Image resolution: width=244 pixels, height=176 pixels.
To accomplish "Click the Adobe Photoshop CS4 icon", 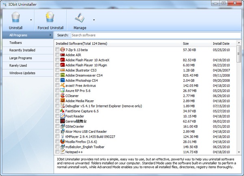I will pos(62,81).
